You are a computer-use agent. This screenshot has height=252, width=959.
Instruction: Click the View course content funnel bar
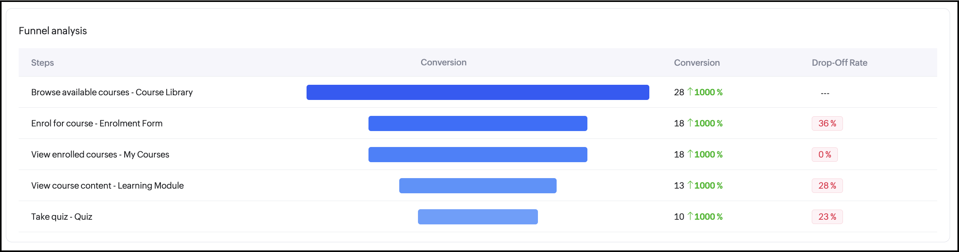(x=478, y=186)
